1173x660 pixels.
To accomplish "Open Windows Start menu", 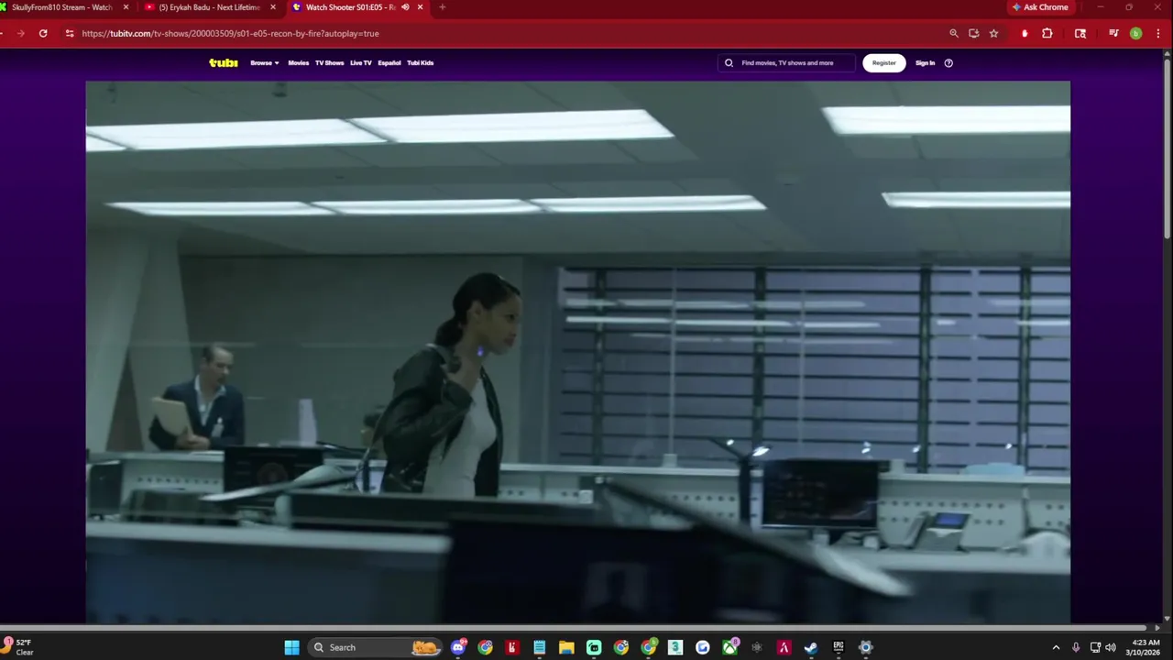I will pyautogui.click(x=291, y=647).
